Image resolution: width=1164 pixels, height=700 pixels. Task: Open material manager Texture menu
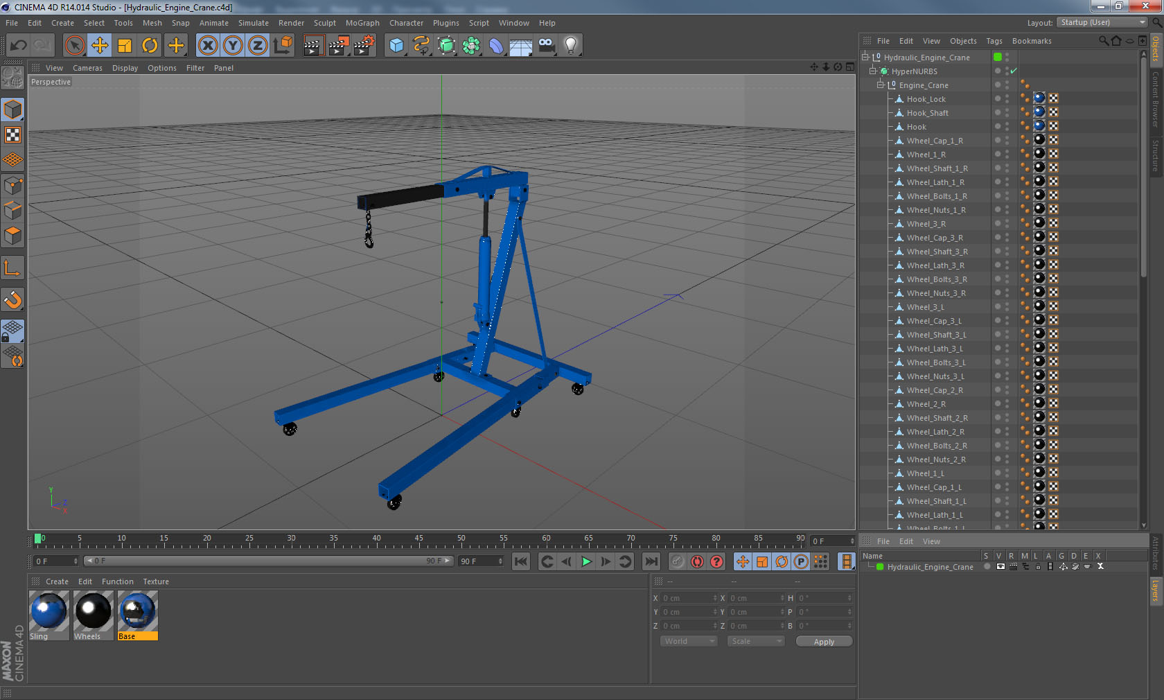pos(156,581)
